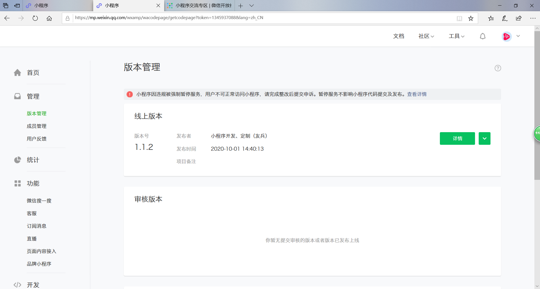Click the green floating chat bubble
The width and height of the screenshot is (540, 289).
537,134
